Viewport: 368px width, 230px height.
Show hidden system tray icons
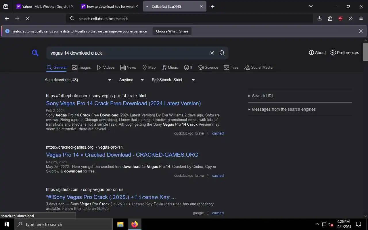coord(317,224)
